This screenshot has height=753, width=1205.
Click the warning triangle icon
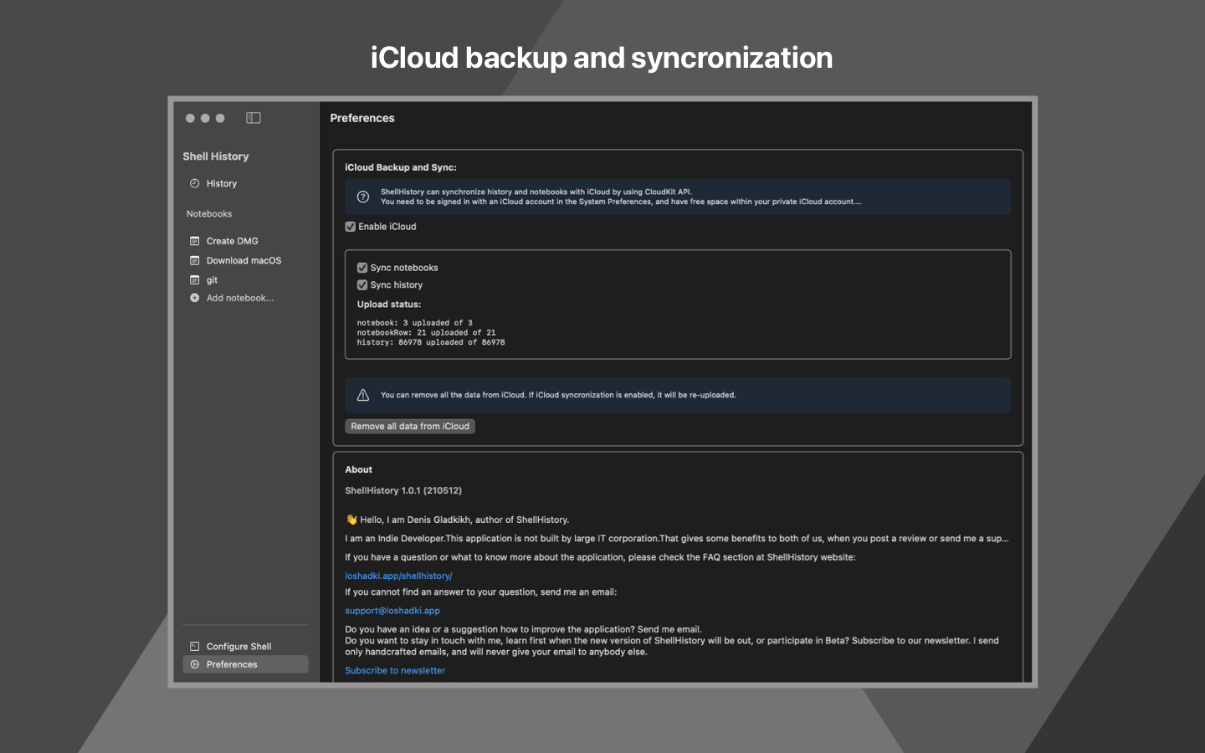pyautogui.click(x=363, y=395)
